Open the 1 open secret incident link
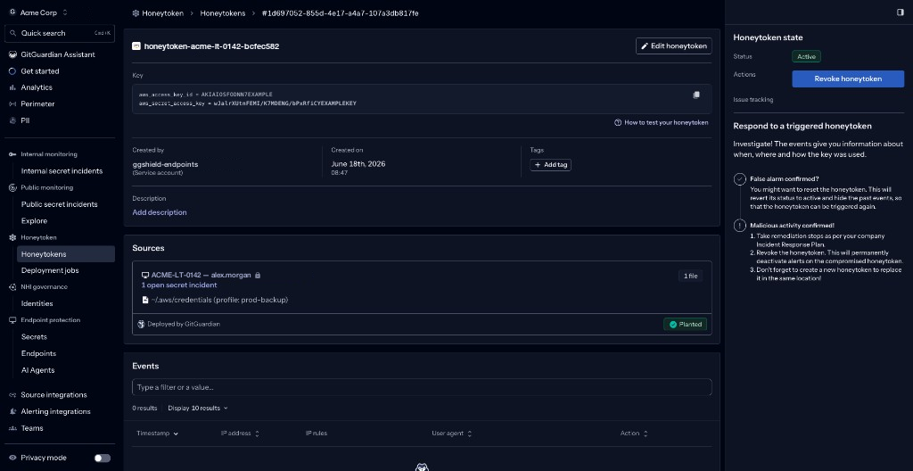The width and height of the screenshot is (913, 471). [x=179, y=285]
